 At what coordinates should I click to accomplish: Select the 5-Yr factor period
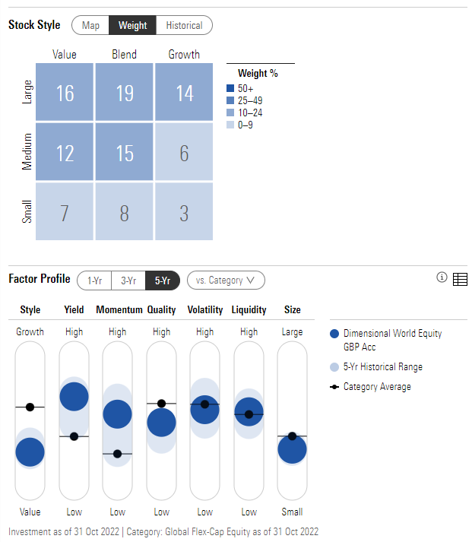click(x=163, y=281)
